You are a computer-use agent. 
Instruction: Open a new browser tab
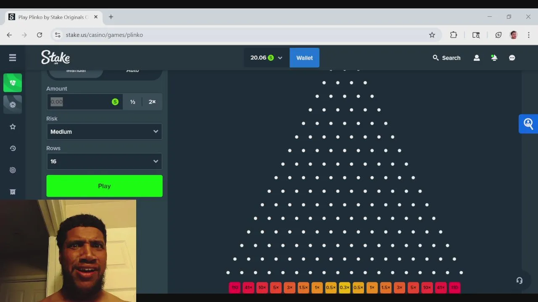111,17
